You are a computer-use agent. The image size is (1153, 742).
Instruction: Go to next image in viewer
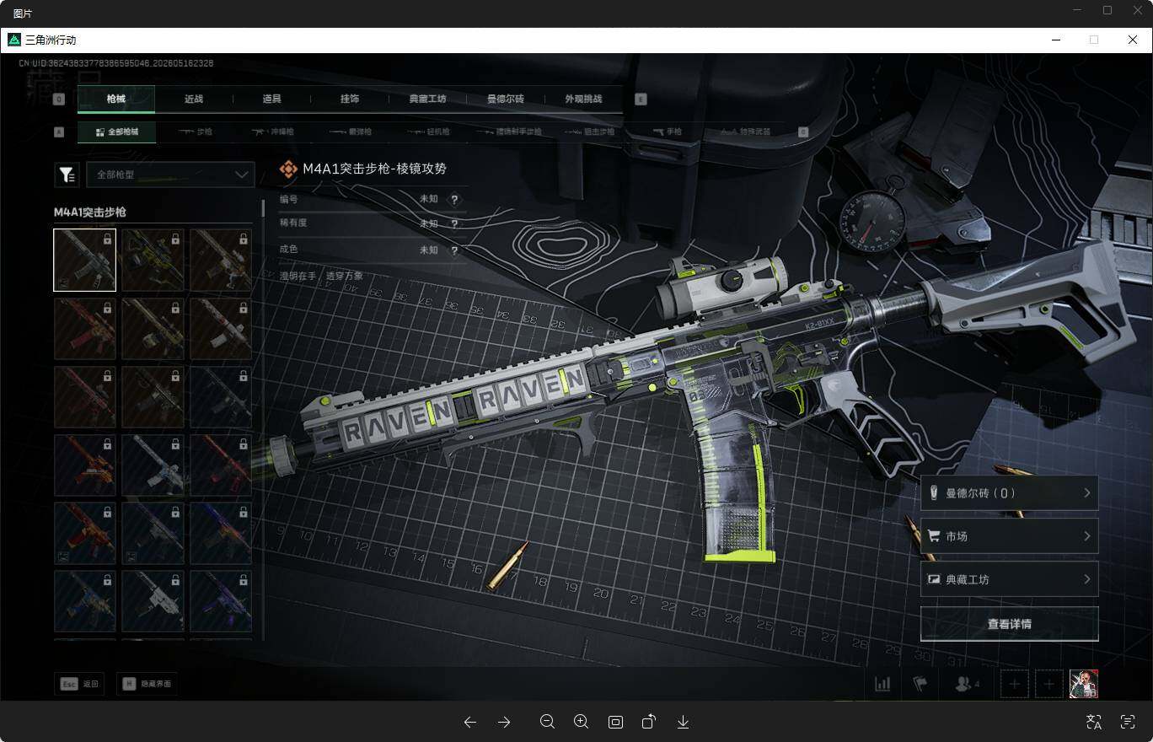504,722
